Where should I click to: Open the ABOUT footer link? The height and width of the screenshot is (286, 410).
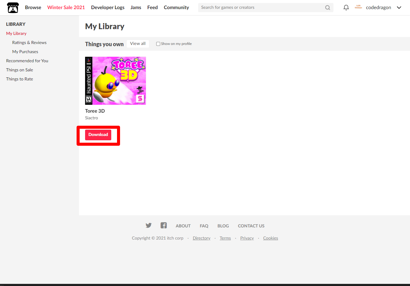pos(183,226)
